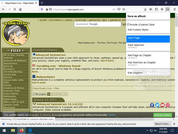Save page to Pocket
This screenshot has width=178, height=134.
[x=119, y=9]
